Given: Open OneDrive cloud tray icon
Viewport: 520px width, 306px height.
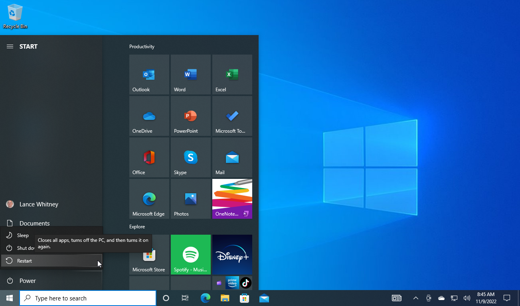Looking at the screenshot, I should coord(441,298).
